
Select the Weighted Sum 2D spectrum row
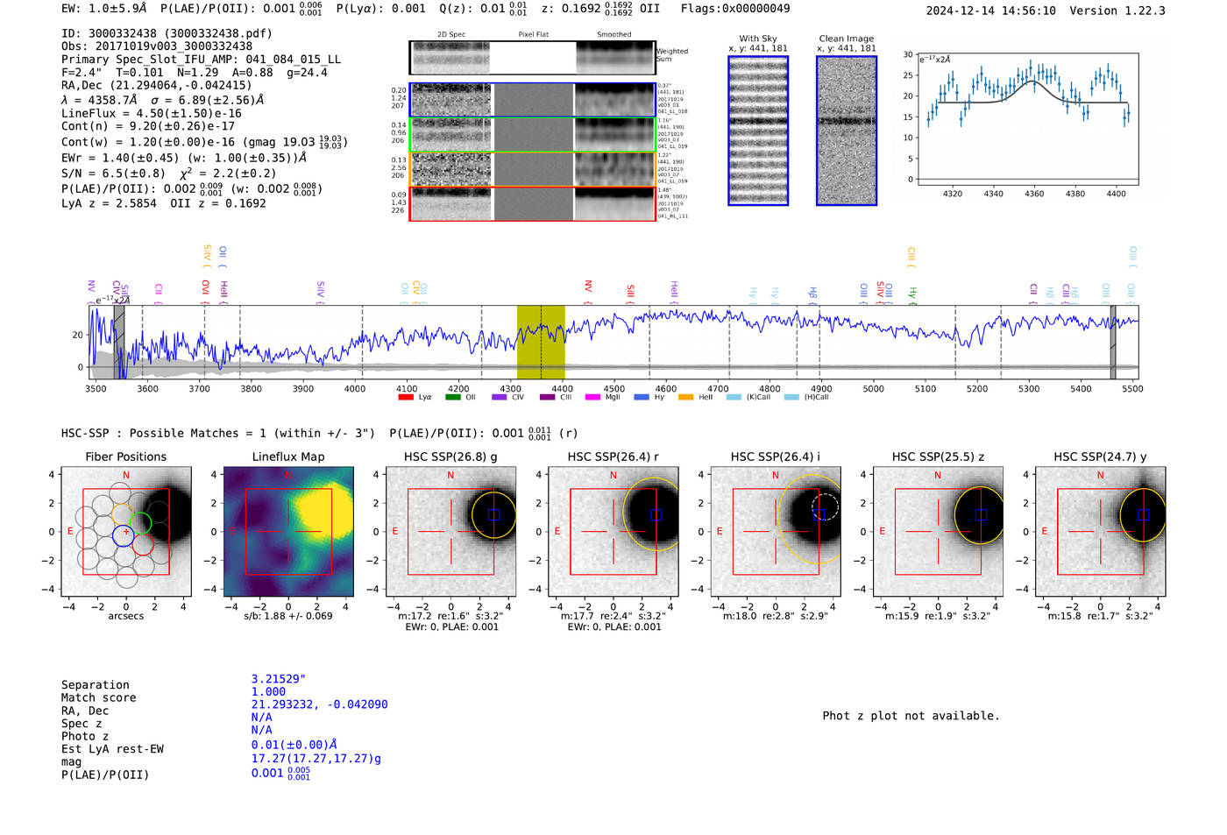tap(532, 58)
